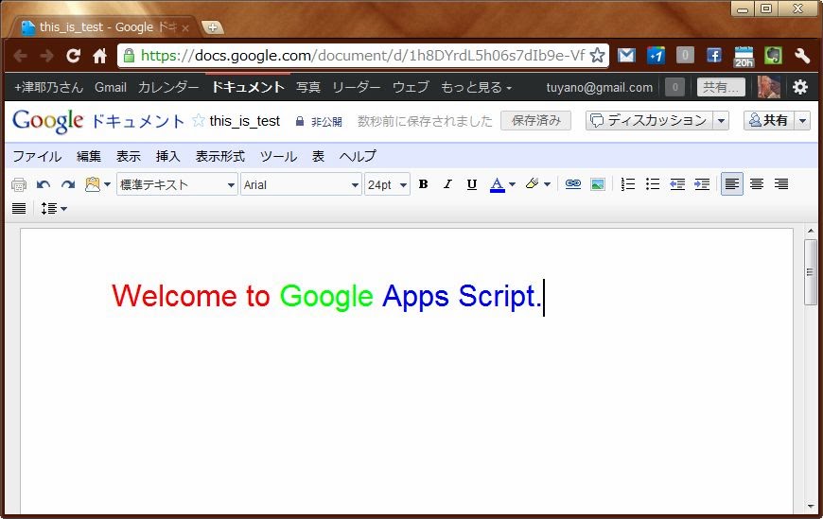Start a numbered list
The image size is (823, 519).
pyautogui.click(x=628, y=184)
